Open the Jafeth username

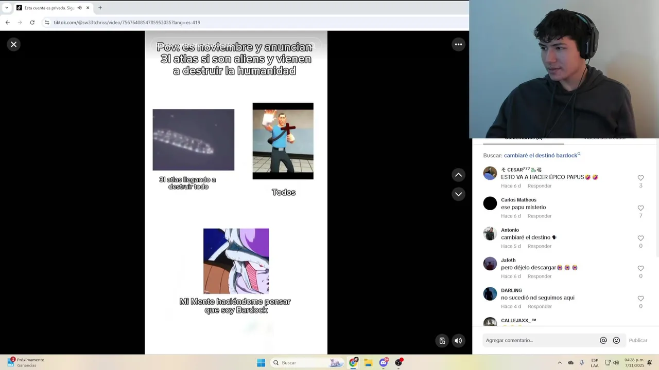pos(508,260)
